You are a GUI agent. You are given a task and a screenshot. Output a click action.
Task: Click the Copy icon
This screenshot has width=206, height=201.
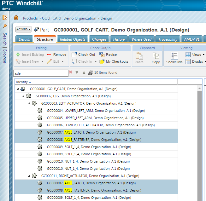click(156, 56)
